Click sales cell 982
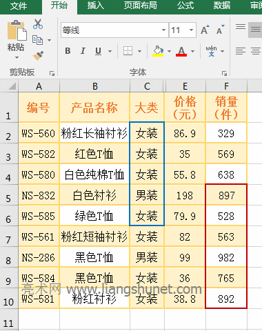The image size is (262, 331). tap(226, 257)
